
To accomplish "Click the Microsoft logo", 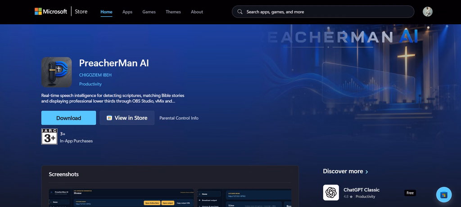I will [x=50, y=12].
